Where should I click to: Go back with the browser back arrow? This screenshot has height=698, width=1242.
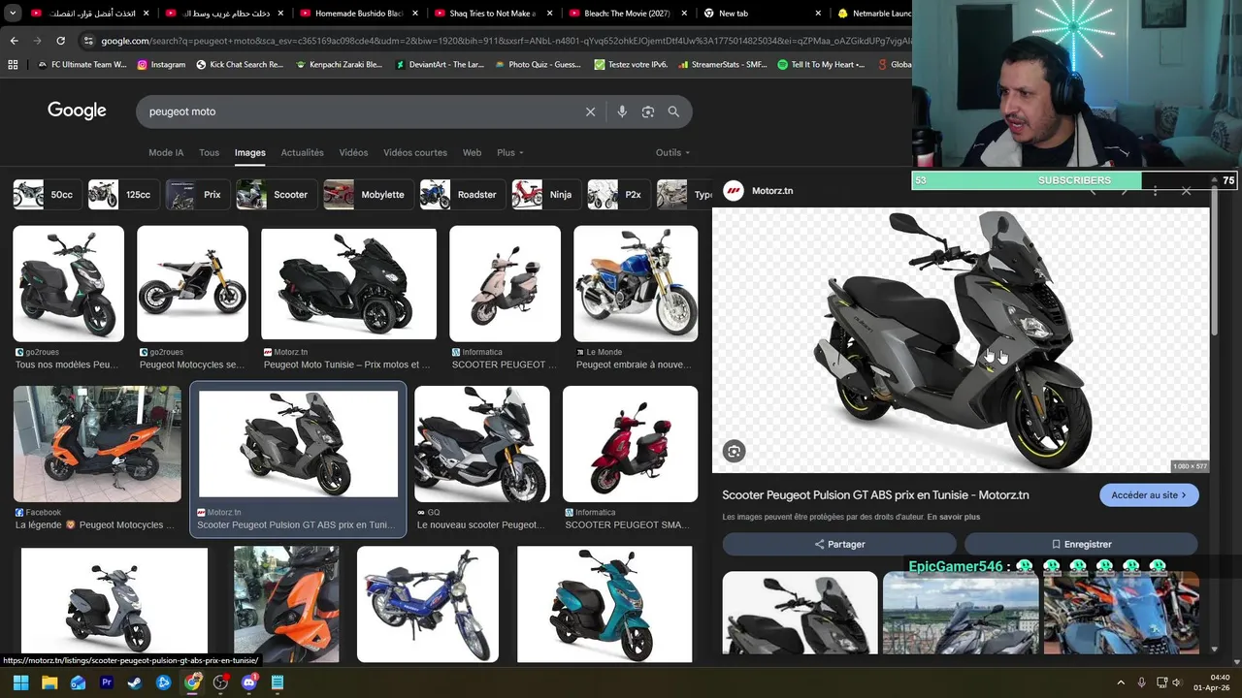14,41
